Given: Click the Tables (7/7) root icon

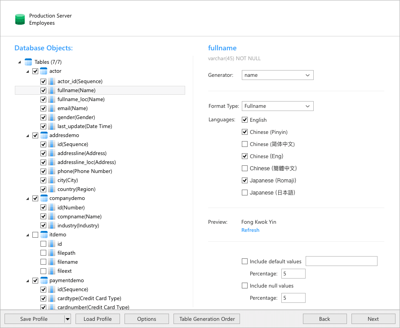Looking at the screenshot, I should point(28,62).
